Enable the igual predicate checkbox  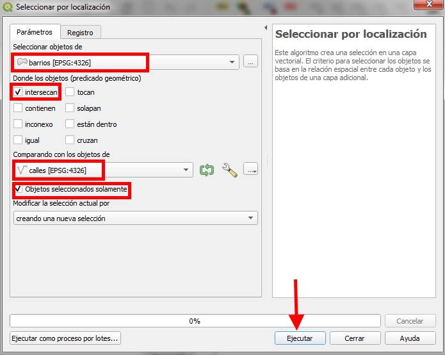[x=18, y=140]
